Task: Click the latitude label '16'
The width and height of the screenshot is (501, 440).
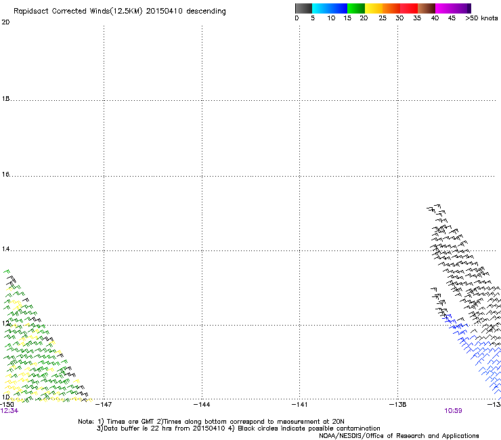Action: [x=5, y=175]
